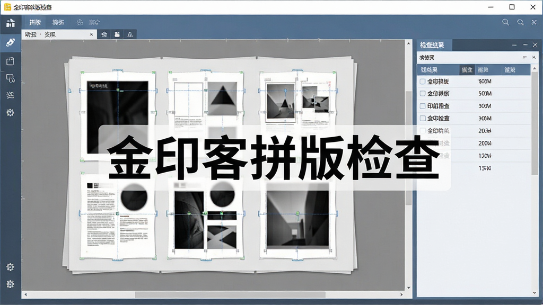543x305 pixels.
Task: Select the text page with the black circle
Action: click(118, 216)
